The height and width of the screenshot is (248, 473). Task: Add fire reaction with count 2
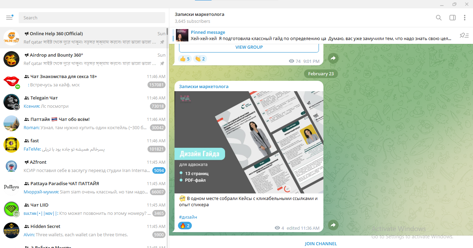(185, 226)
